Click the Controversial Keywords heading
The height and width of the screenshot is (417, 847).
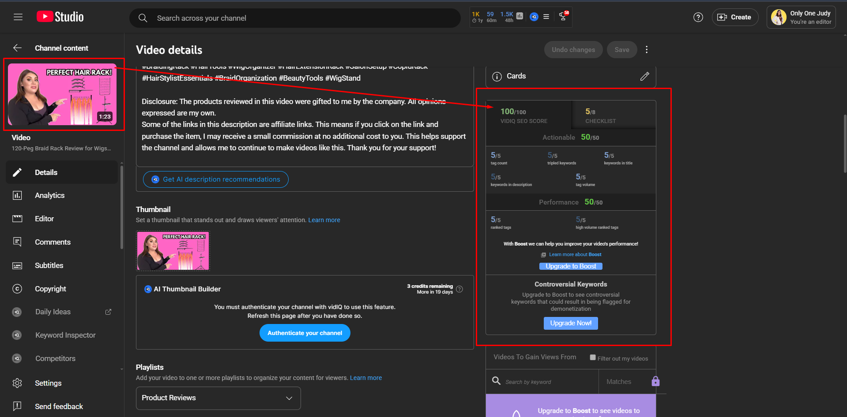(x=571, y=284)
